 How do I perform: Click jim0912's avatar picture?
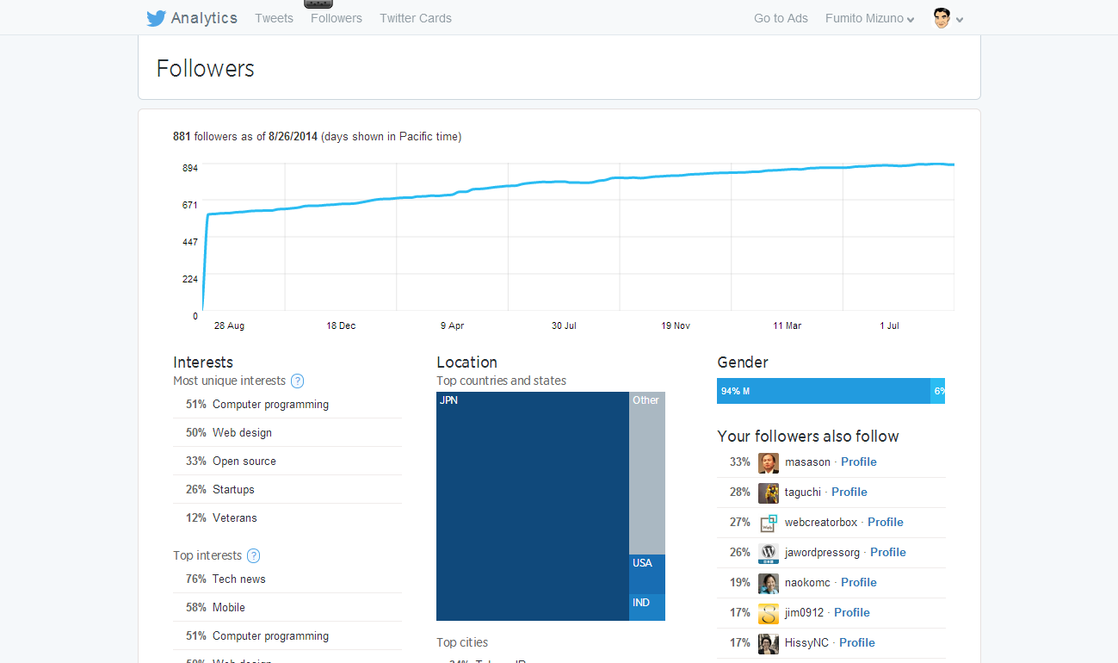pyautogui.click(x=769, y=613)
